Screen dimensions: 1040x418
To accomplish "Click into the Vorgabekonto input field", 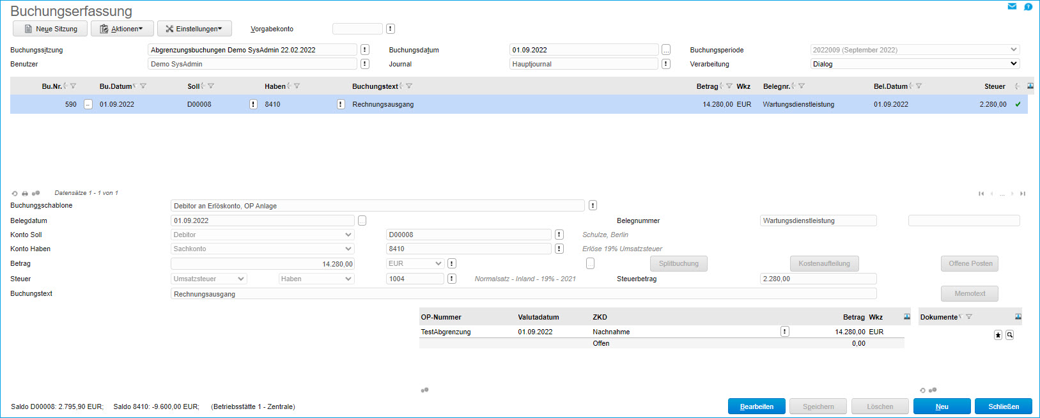I will point(357,29).
